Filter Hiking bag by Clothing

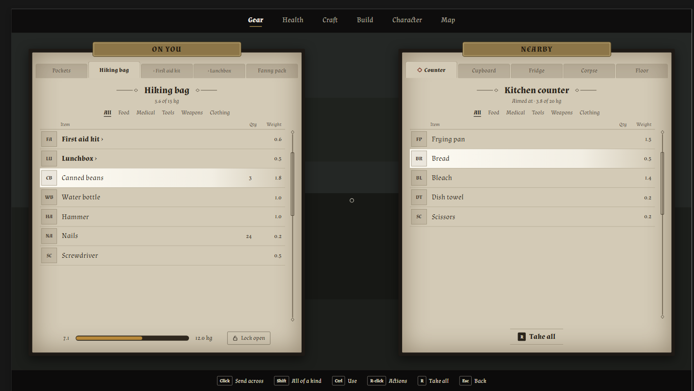coord(220,112)
